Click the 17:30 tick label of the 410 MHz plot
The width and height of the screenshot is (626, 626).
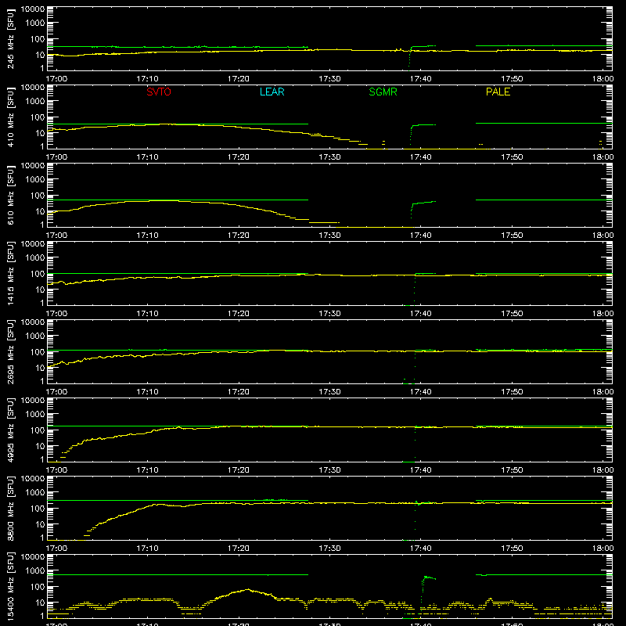(329, 157)
